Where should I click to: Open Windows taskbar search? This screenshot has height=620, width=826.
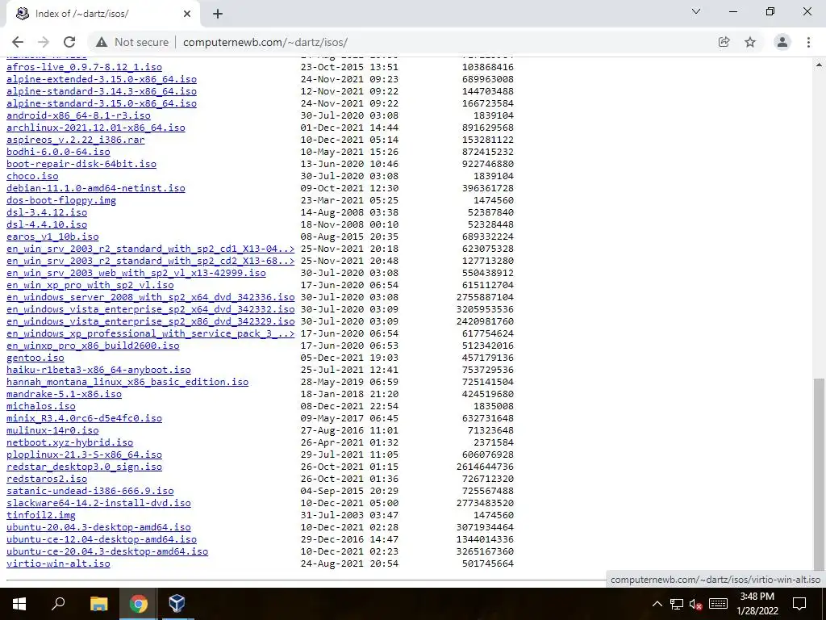pos(58,604)
